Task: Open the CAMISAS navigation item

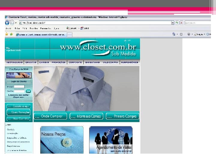Action: 44,62
